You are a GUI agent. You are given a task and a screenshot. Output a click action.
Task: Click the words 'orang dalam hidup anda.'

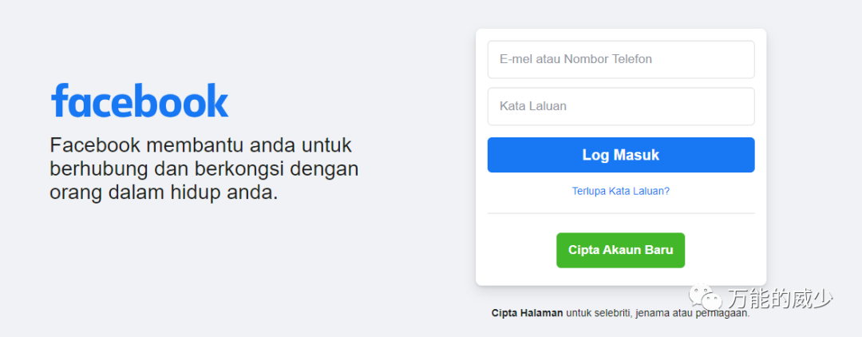point(164,192)
